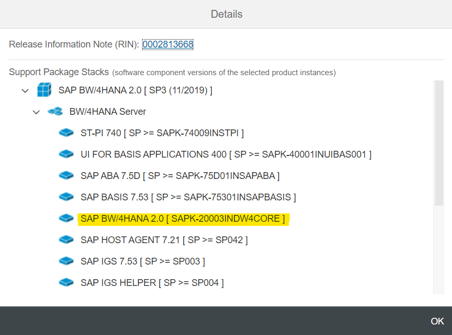Open the Release Information Note 0002813668 link
The height and width of the screenshot is (335, 452).
coord(168,44)
